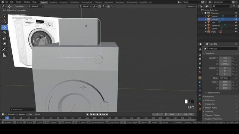Image resolution: width=239 pixels, height=134 pixels.
Task: Click the Location Z value field
Action: coord(225,64)
